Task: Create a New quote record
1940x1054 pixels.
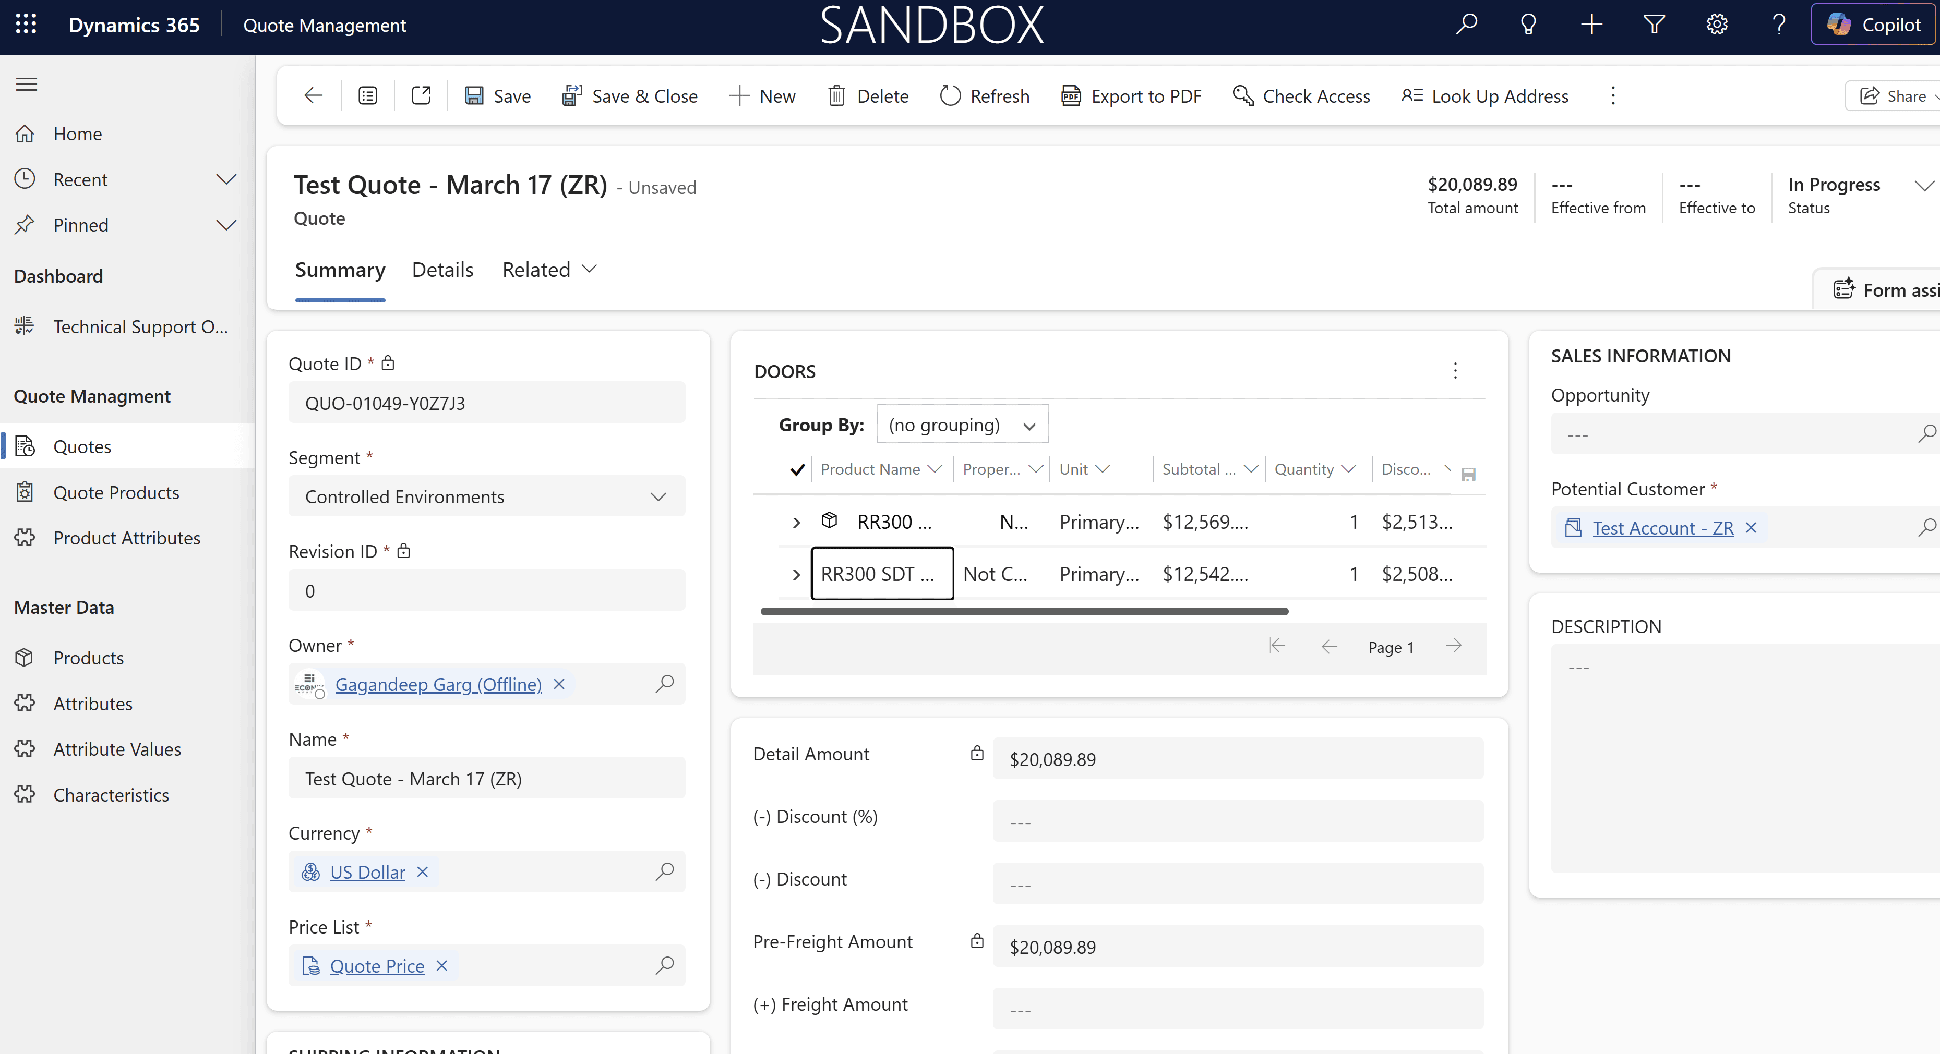Action: click(x=762, y=95)
